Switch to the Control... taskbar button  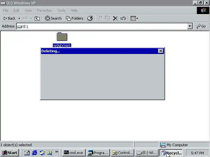tap(122, 153)
